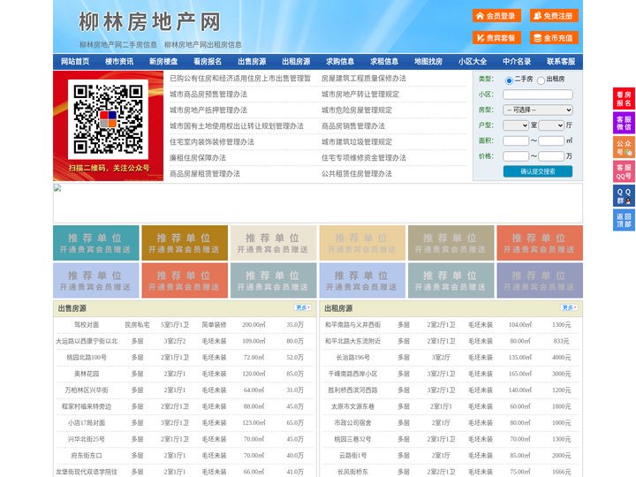Open link 住宅专项维修资金管理办法
Image resolution: width=636 pixels, height=477 pixels.
click(x=364, y=158)
